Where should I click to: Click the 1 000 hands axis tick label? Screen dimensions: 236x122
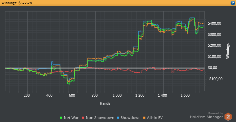pos(118,95)
